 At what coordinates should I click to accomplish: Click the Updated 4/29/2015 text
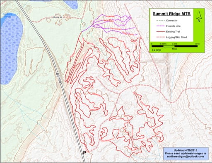(185, 150)
